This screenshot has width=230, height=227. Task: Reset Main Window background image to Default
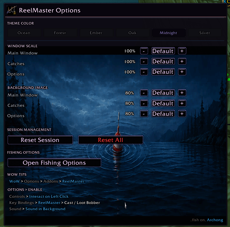point(163,93)
